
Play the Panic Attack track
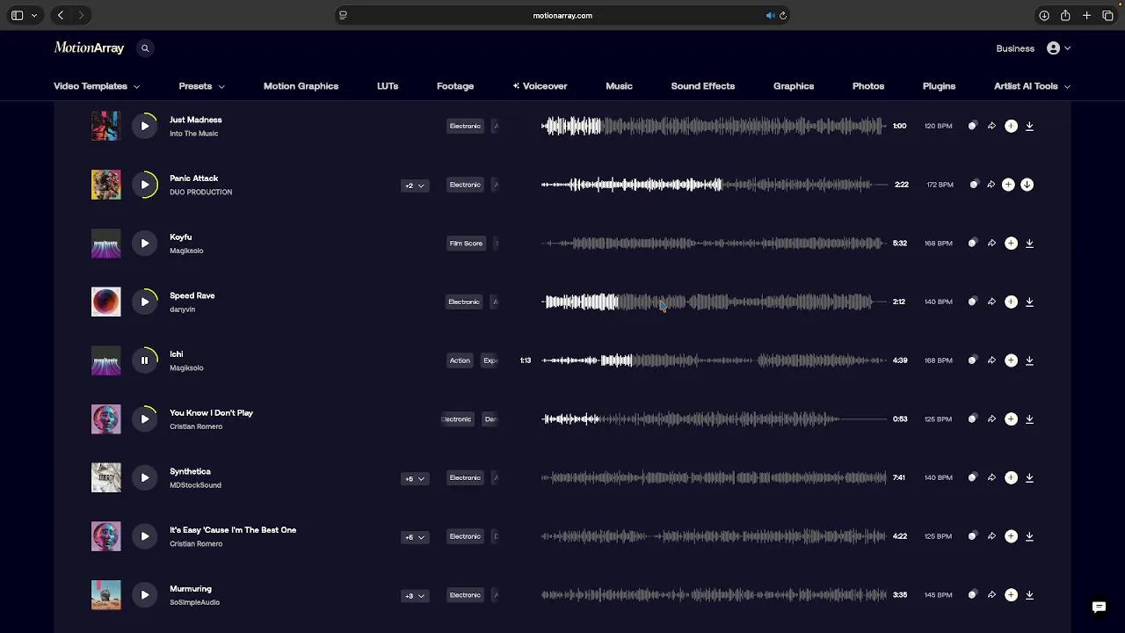pyautogui.click(x=145, y=185)
